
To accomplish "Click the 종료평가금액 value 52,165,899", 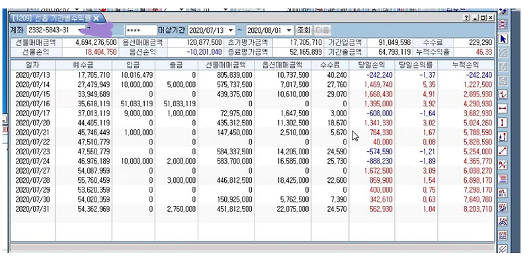I will pyautogui.click(x=305, y=52).
